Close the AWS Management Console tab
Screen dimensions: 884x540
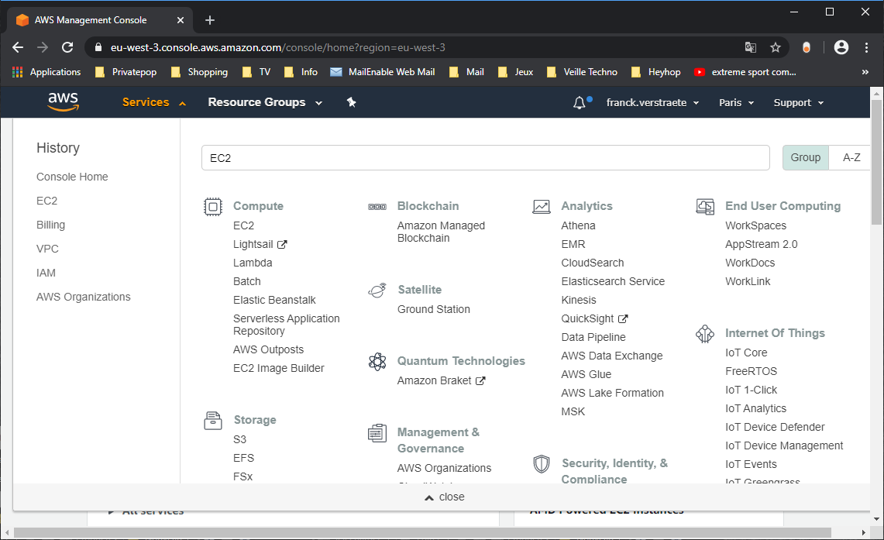coord(181,20)
